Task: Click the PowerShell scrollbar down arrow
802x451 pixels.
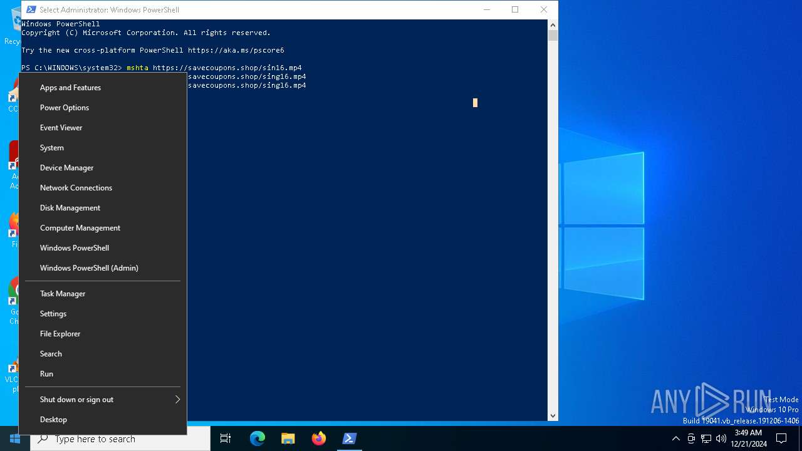Action: [553, 415]
